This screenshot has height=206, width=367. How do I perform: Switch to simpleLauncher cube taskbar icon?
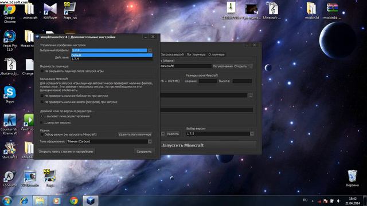pos(91,201)
